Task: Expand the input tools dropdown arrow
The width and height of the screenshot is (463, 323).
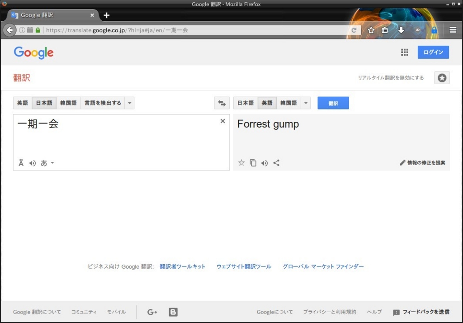Action: click(52, 163)
